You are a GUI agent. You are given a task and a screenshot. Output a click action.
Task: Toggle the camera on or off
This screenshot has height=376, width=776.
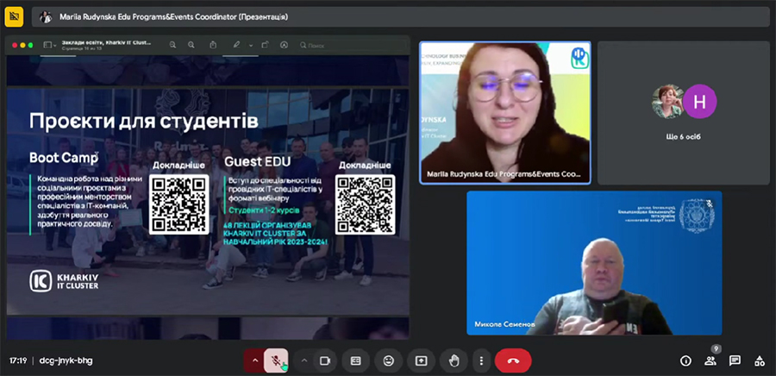[x=325, y=360]
